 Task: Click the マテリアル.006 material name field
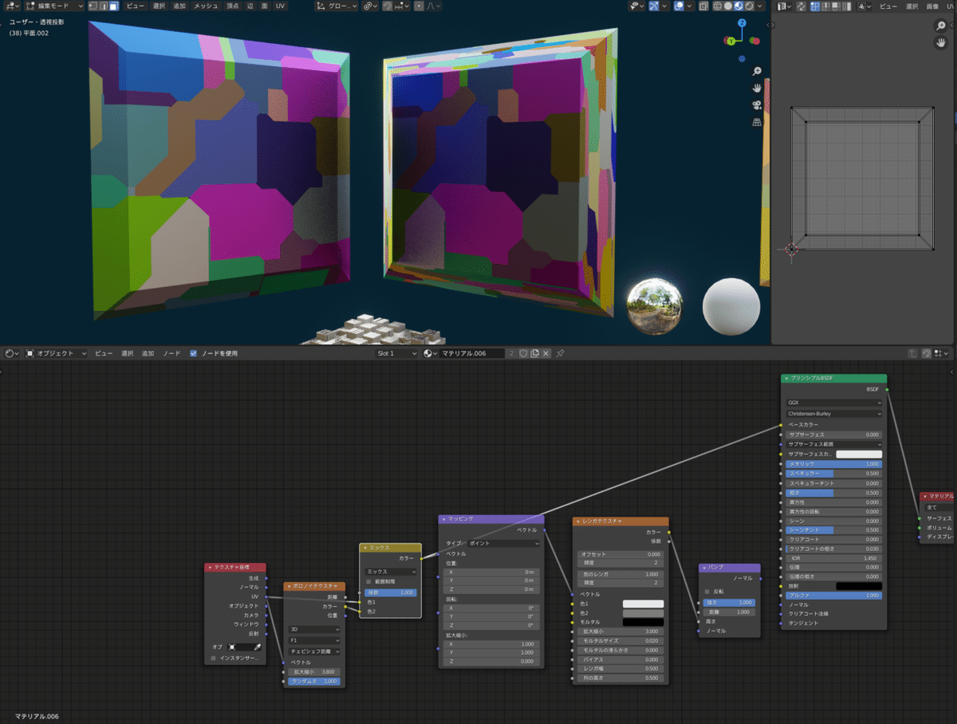pyautogui.click(x=471, y=353)
